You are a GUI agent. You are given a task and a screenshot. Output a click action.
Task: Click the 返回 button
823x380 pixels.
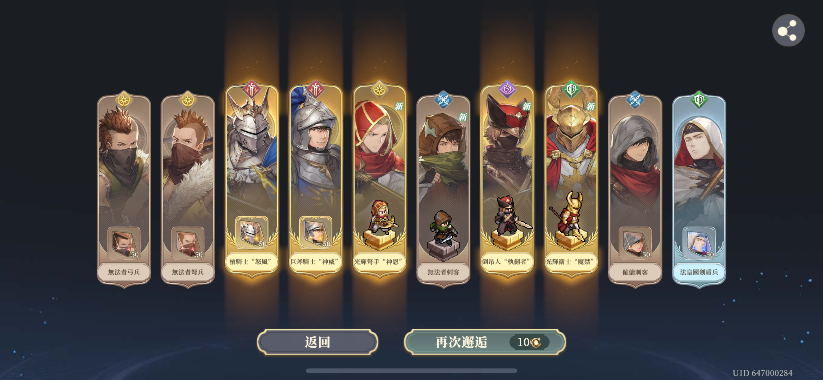tap(317, 342)
